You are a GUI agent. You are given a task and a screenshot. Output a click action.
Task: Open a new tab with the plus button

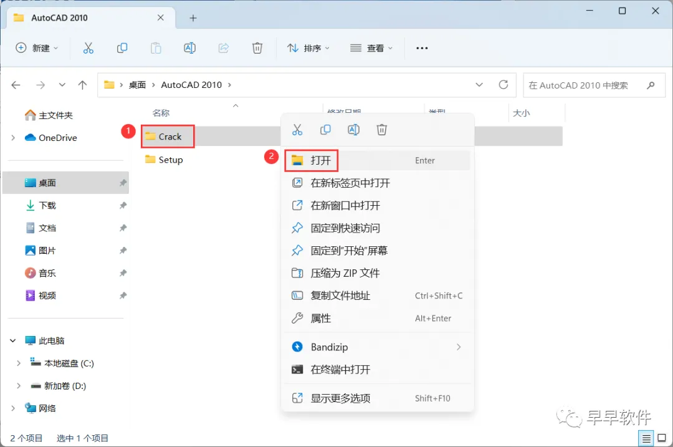tap(193, 18)
